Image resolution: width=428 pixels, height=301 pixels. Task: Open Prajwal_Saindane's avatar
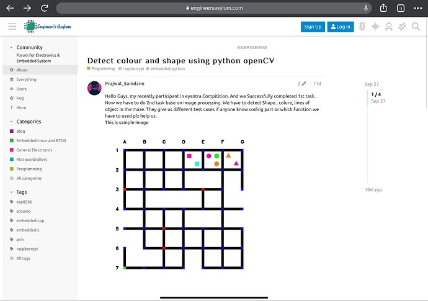pos(94,88)
